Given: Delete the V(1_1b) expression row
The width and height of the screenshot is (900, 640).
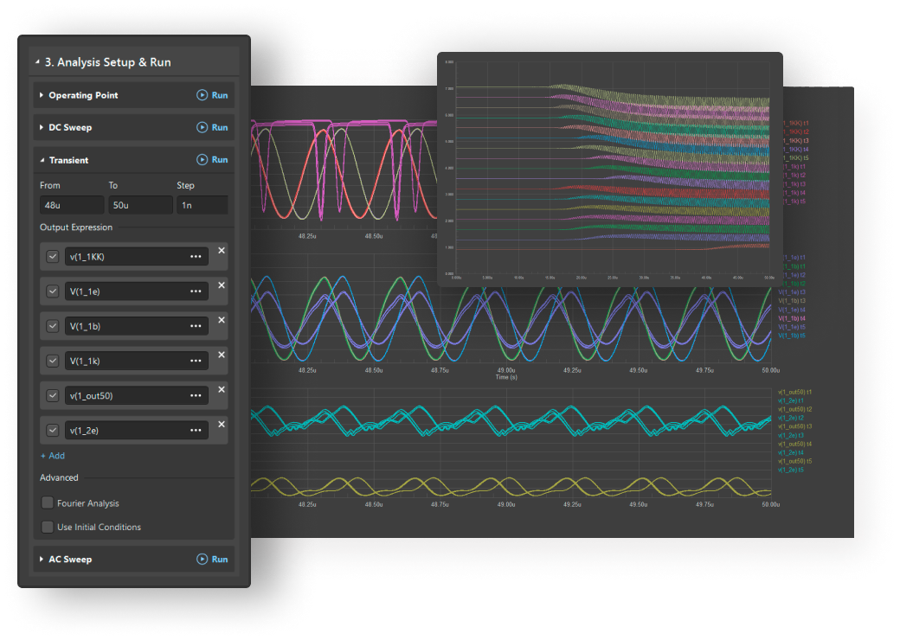Looking at the screenshot, I should 221,320.
